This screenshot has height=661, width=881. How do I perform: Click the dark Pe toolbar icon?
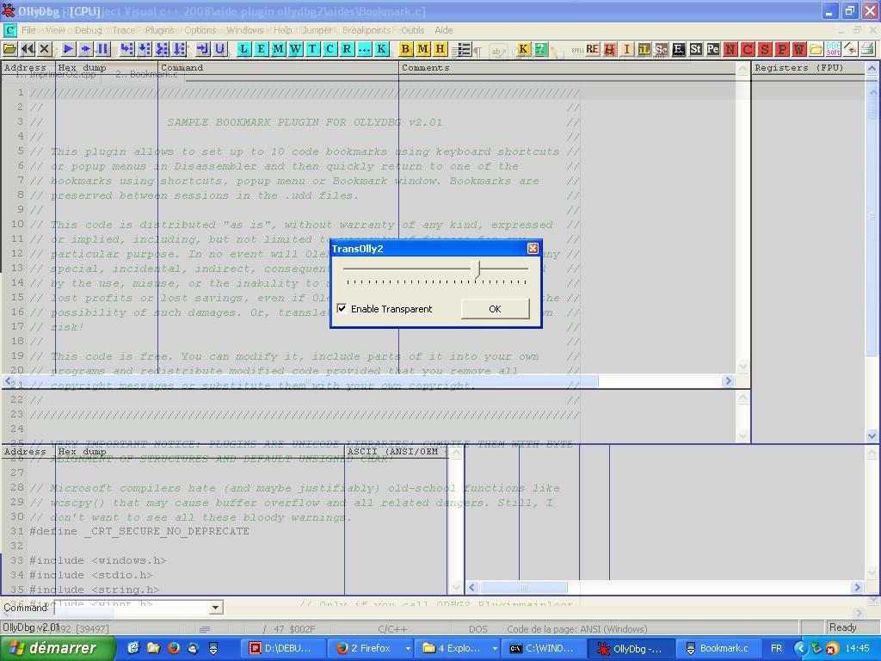tap(713, 49)
